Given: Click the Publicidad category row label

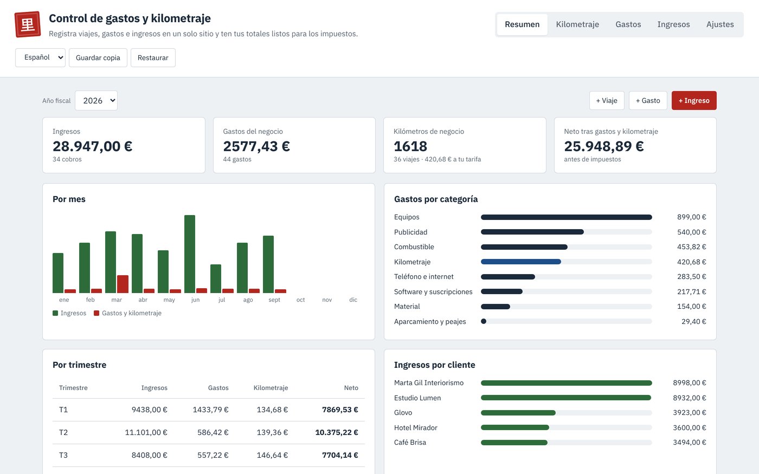Looking at the screenshot, I should pos(410,232).
